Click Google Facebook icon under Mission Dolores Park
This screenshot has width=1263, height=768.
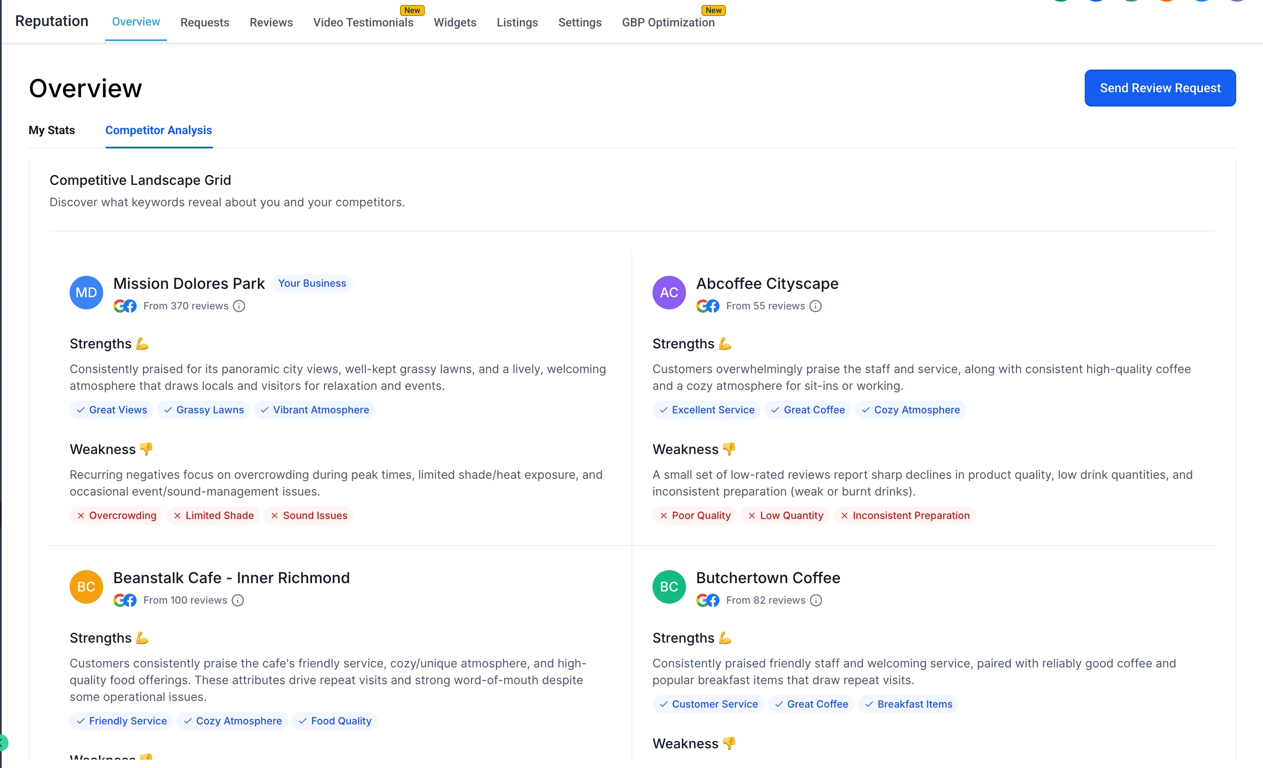[x=125, y=306]
